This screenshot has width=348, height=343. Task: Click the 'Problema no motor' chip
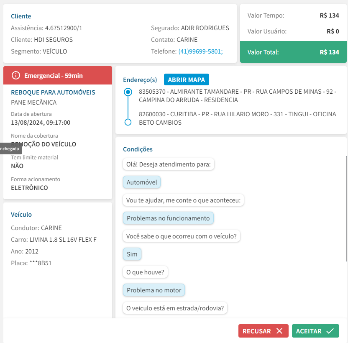(154, 290)
